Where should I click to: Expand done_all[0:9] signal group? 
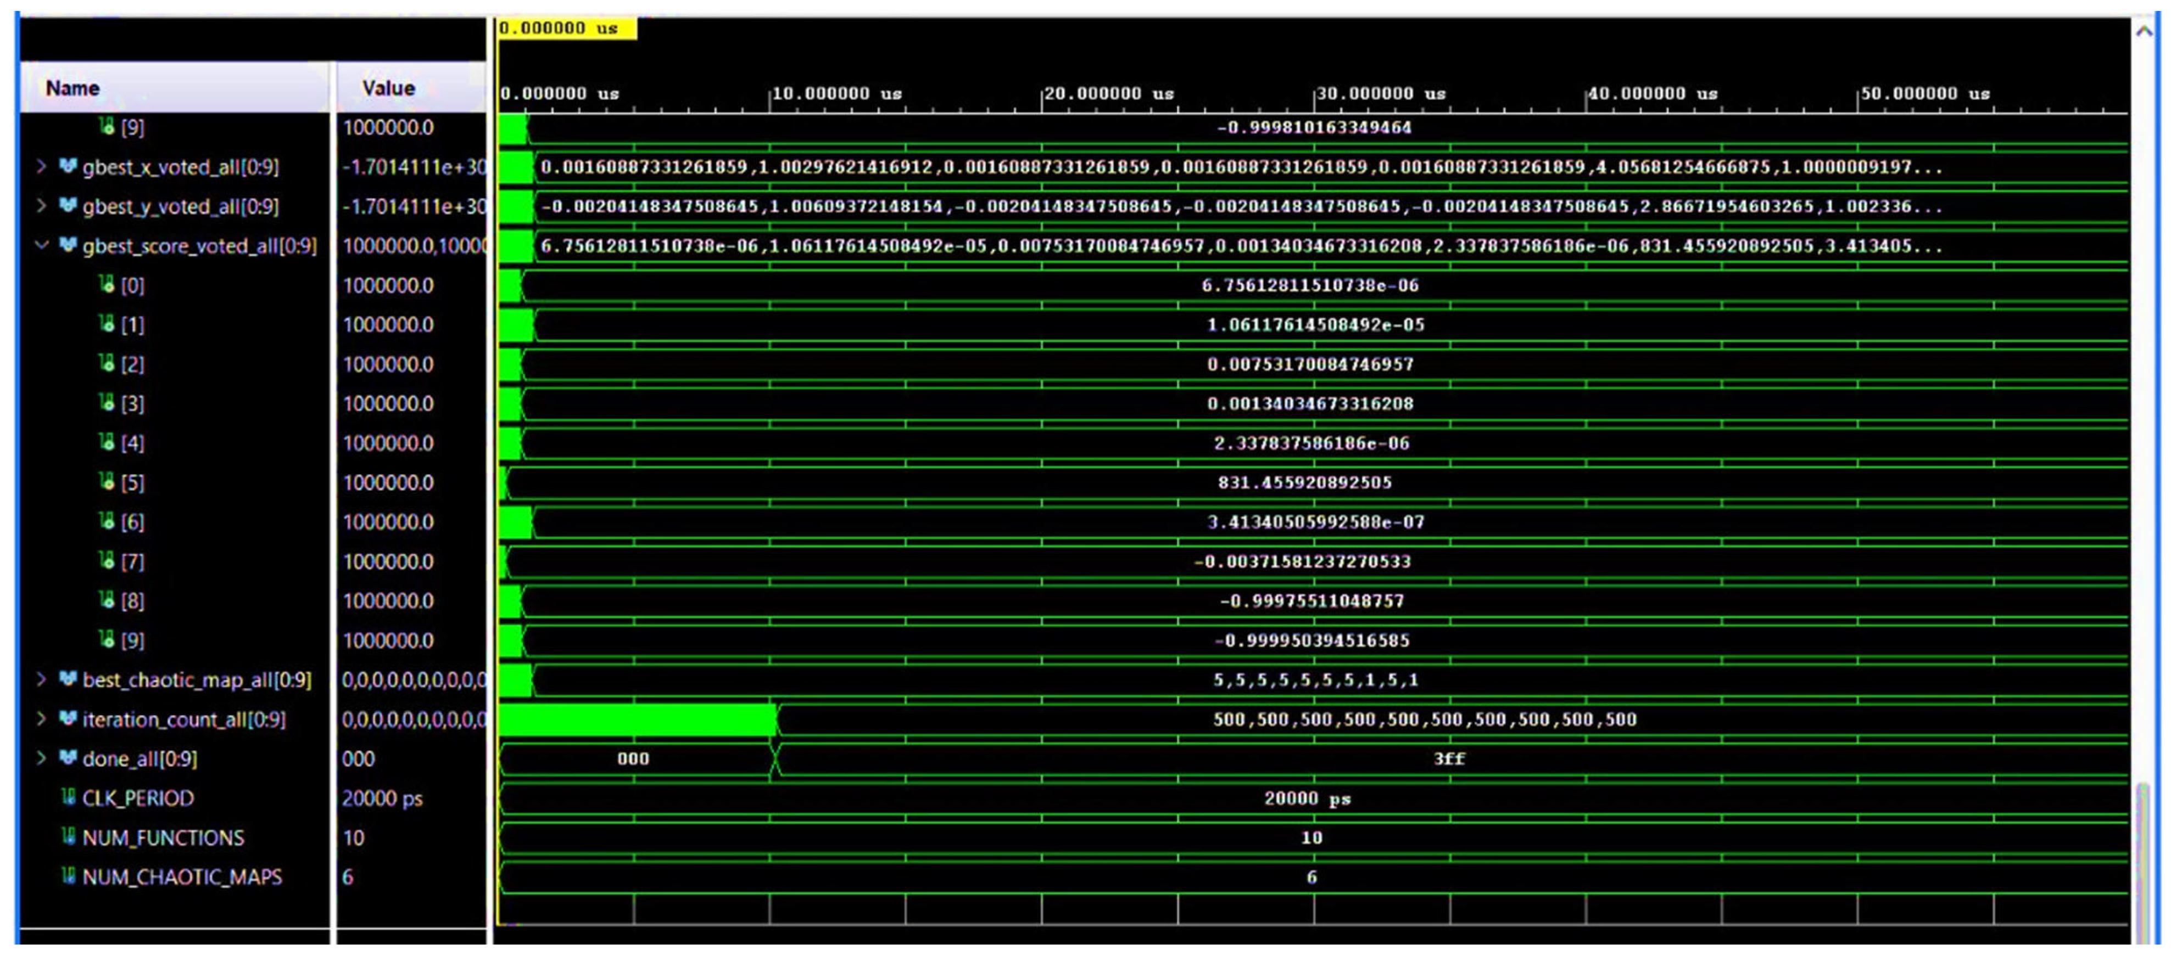[x=41, y=759]
